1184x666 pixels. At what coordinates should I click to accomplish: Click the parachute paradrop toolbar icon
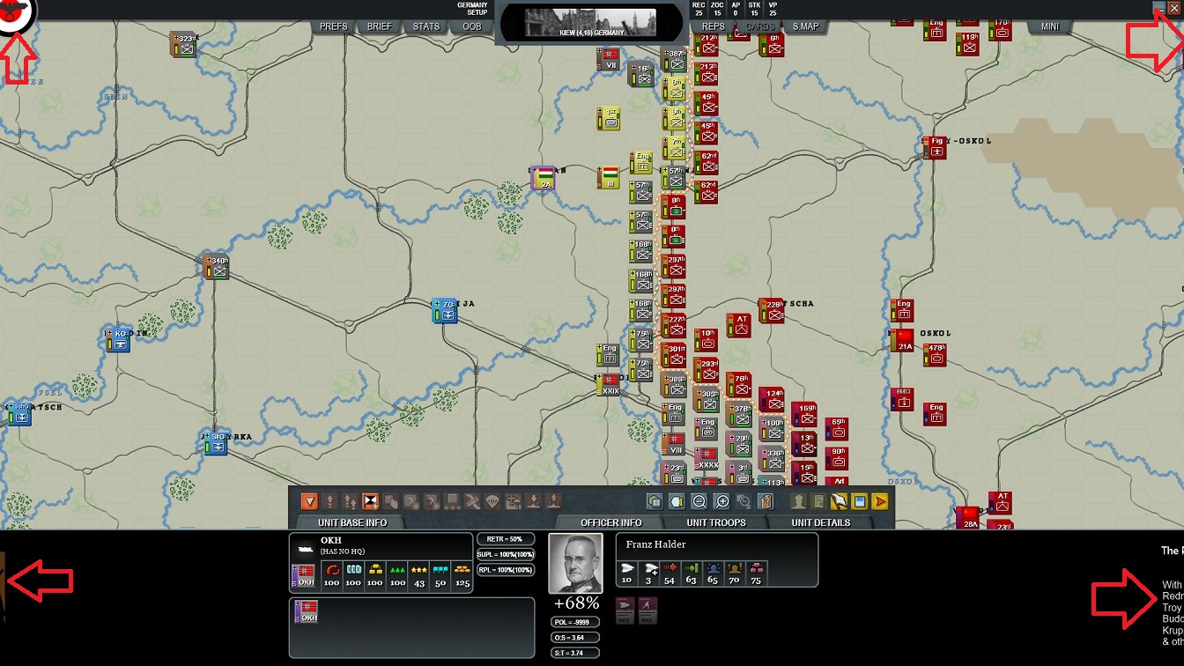(x=492, y=501)
